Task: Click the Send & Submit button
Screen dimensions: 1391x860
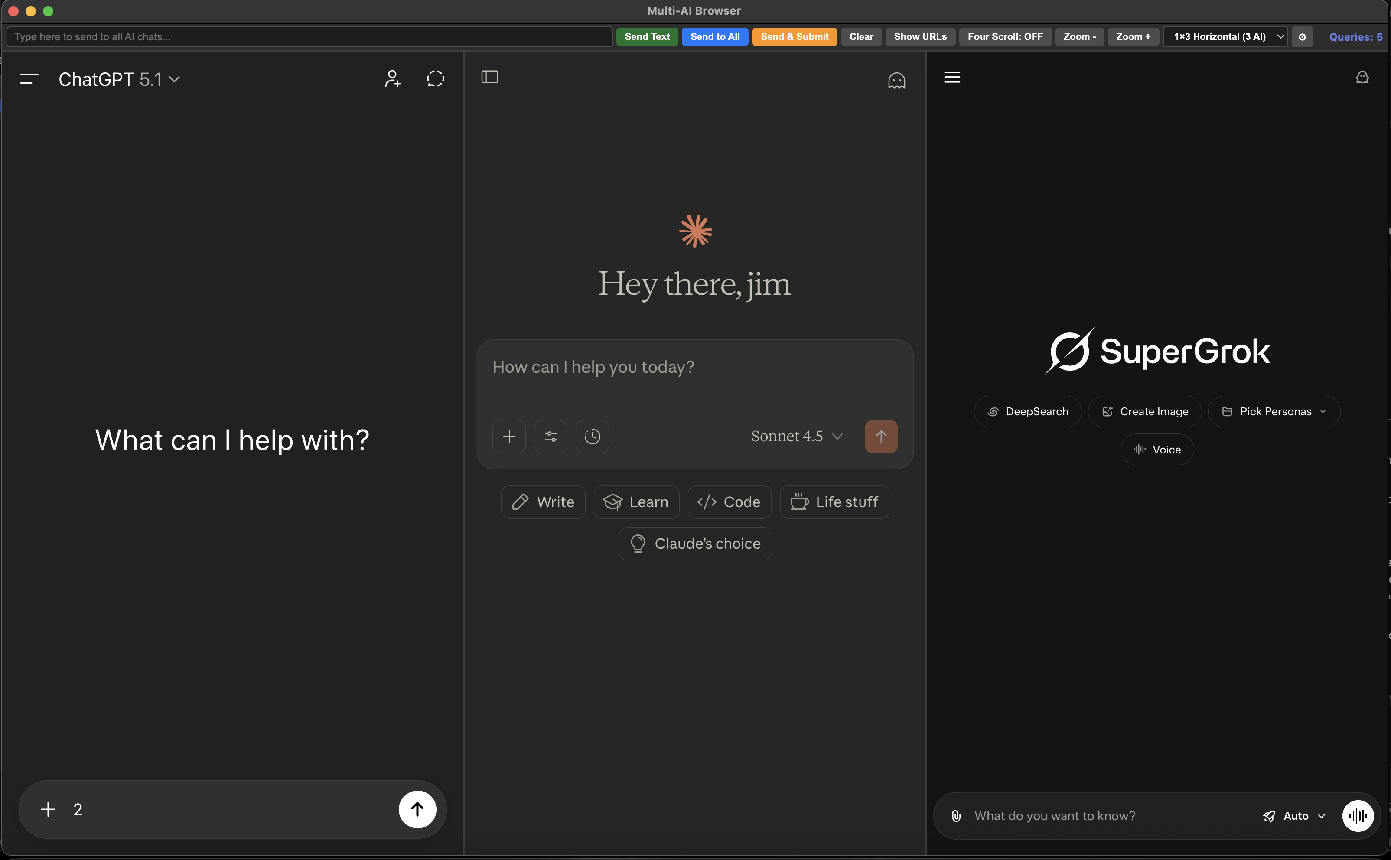Action: click(794, 36)
